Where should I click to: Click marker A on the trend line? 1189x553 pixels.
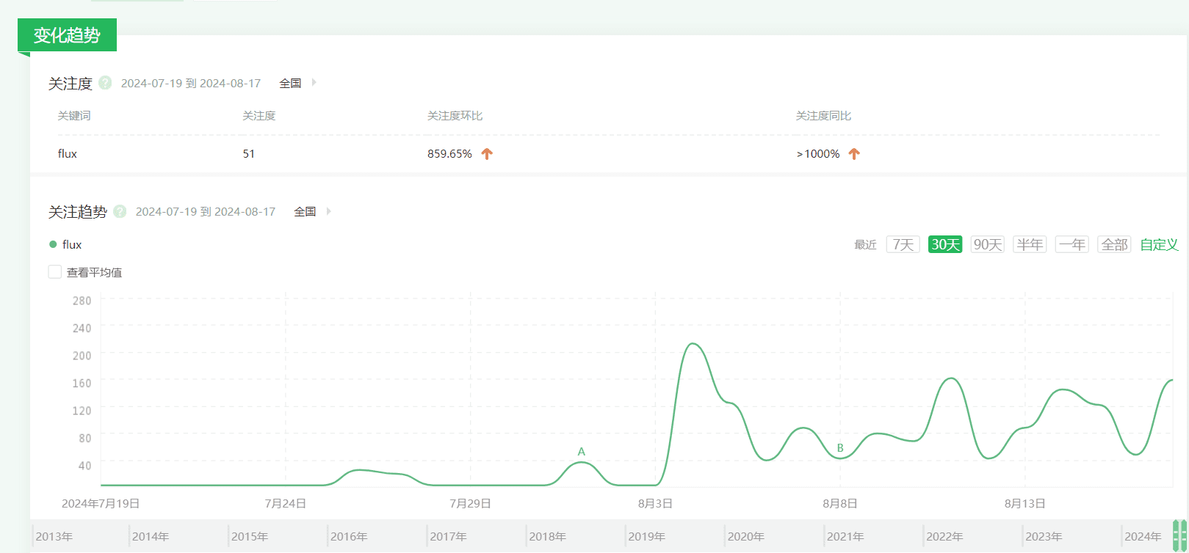click(582, 452)
